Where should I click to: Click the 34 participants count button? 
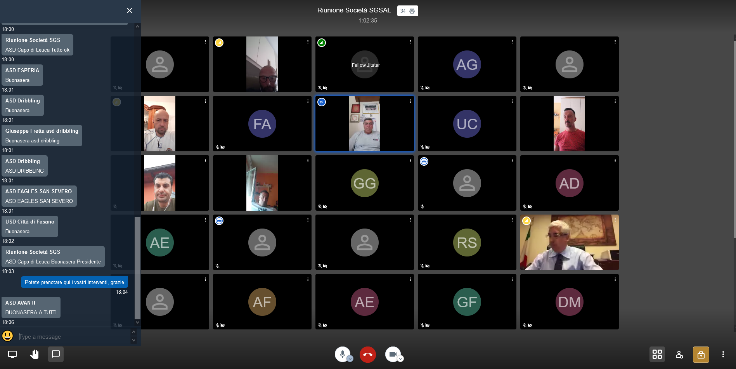click(x=407, y=11)
